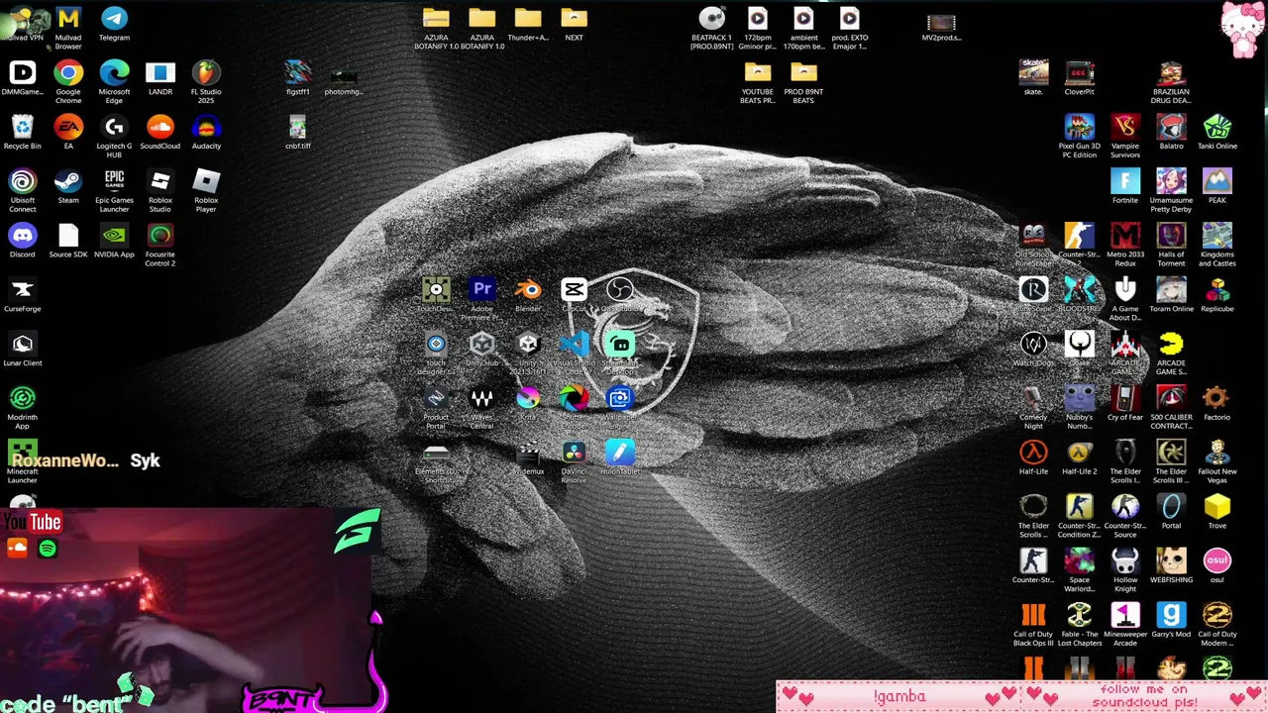Launch Shutter Encoder
The height and width of the screenshot is (713, 1268).
coord(574,398)
